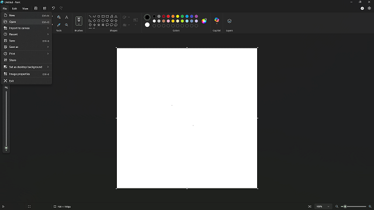Open the shape outline dropdown

click(126, 17)
